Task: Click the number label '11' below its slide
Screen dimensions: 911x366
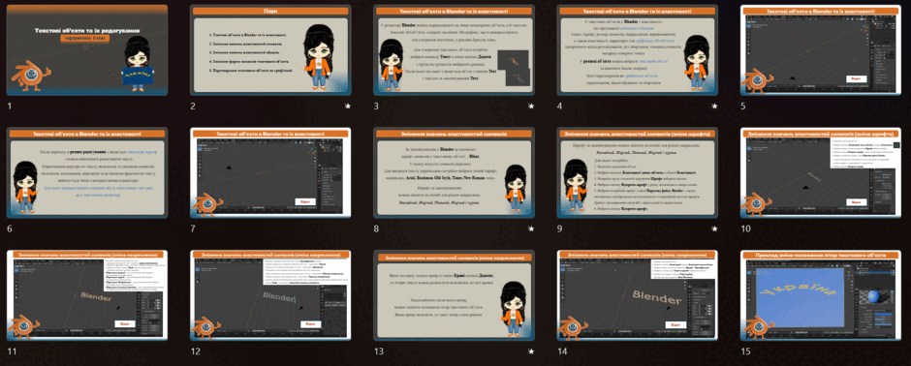Action: point(12,351)
